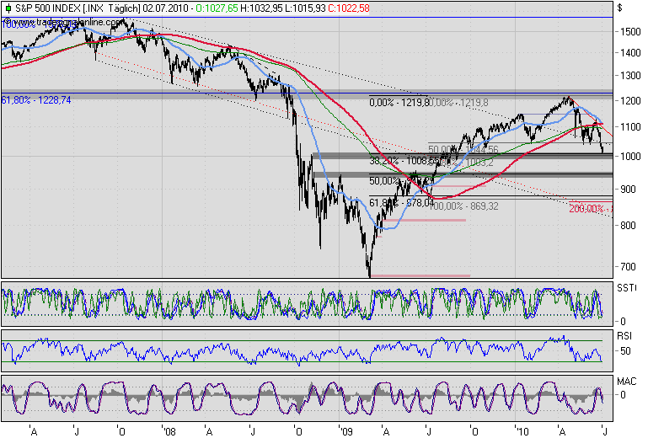Screen dimensions: 648x438
Task: Click the MACD indicator panel label
Action: (626, 381)
